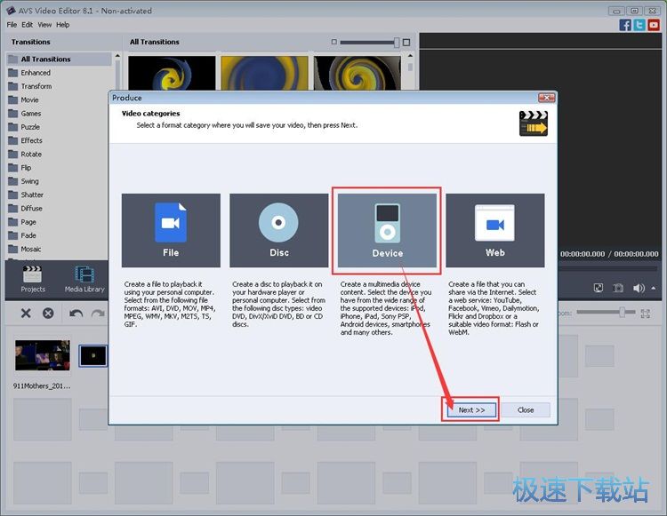Screen dimensions: 667x516
Task: Select the Movie transitions folder
Action: pyautogui.click(x=29, y=99)
